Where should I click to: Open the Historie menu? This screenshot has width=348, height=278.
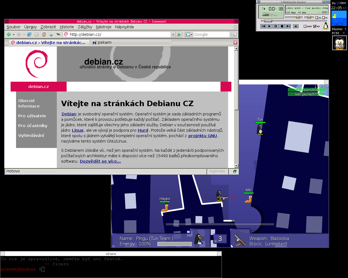(67, 27)
